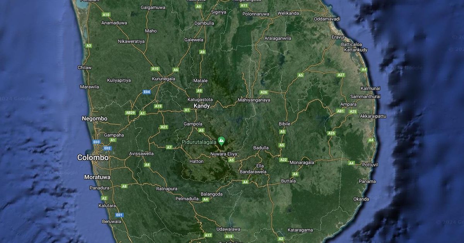Click the Negombo label
Viewport: 464px width, 243px height.
pyautogui.click(x=95, y=118)
